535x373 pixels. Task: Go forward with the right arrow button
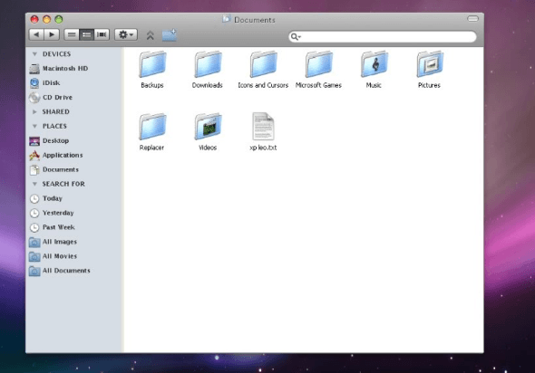[52, 34]
